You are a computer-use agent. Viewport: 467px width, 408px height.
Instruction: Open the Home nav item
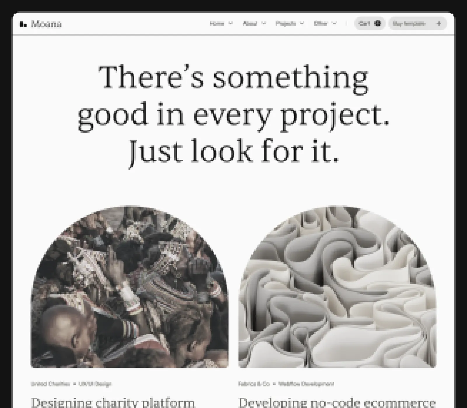coord(217,24)
